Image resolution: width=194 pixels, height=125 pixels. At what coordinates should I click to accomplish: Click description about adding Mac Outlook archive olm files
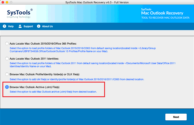tap(53, 92)
